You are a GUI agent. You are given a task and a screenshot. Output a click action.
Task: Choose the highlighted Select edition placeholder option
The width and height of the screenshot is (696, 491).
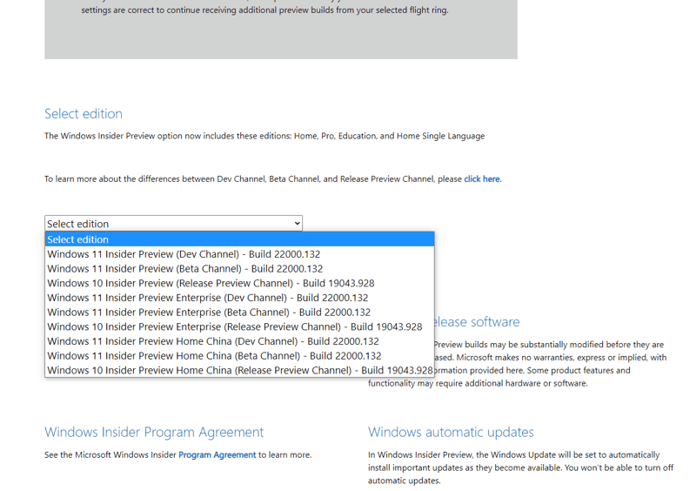click(239, 239)
